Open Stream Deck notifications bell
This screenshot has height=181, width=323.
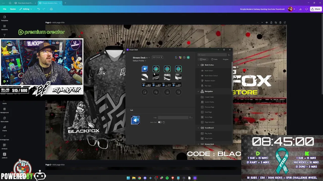click(176, 58)
